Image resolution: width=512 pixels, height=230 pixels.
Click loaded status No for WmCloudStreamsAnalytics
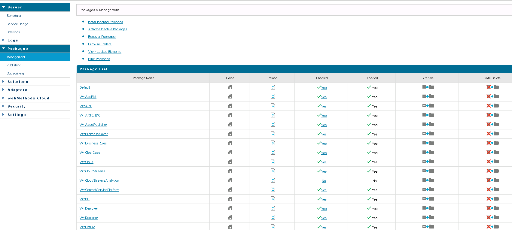(374, 181)
